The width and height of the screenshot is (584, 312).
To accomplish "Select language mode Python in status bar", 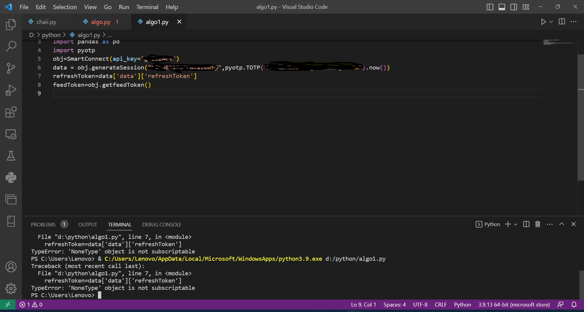I will click(x=462, y=304).
